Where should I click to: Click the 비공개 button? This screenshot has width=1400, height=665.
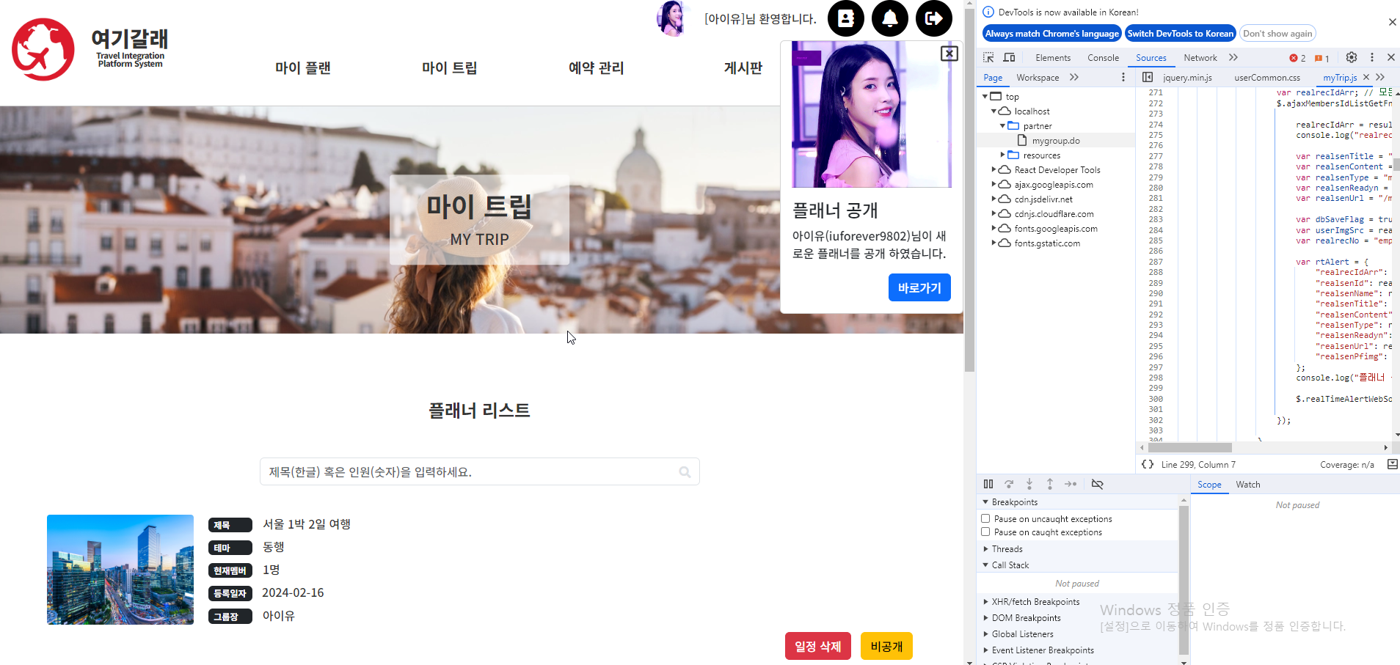click(886, 646)
